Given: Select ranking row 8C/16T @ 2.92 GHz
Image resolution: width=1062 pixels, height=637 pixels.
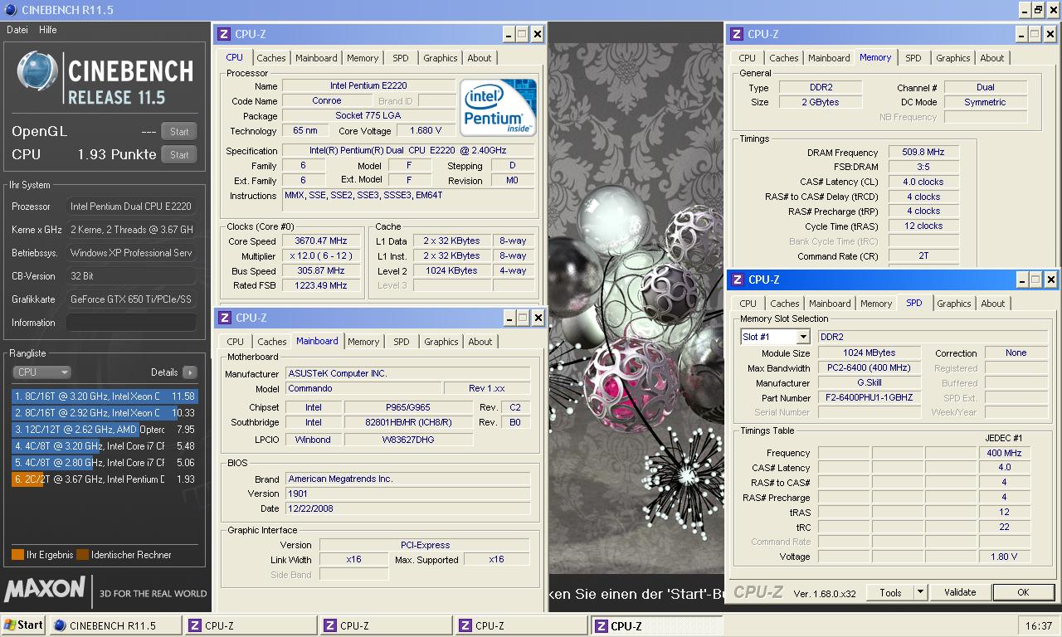Looking at the screenshot, I should point(105,413).
